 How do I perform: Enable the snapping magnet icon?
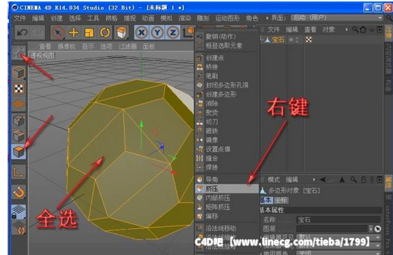[x=19, y=193]
